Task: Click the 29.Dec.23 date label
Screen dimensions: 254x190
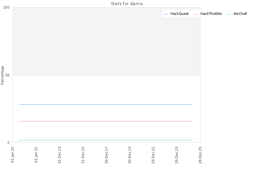Action: (x=177, y=155)
